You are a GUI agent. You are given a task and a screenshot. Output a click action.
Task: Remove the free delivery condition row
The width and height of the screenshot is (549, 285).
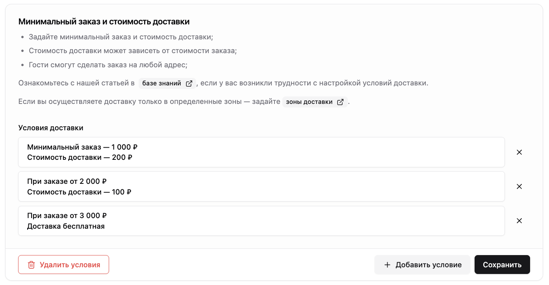[519, 221]
